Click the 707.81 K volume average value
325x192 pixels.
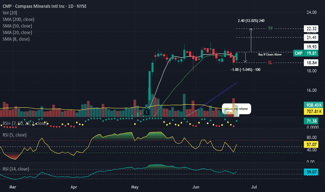click(x=314, y=111)
